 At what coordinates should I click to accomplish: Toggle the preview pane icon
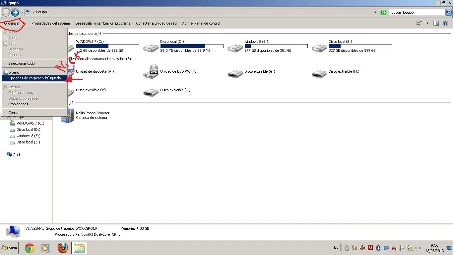pyautogui.click(x=436, y=23)
